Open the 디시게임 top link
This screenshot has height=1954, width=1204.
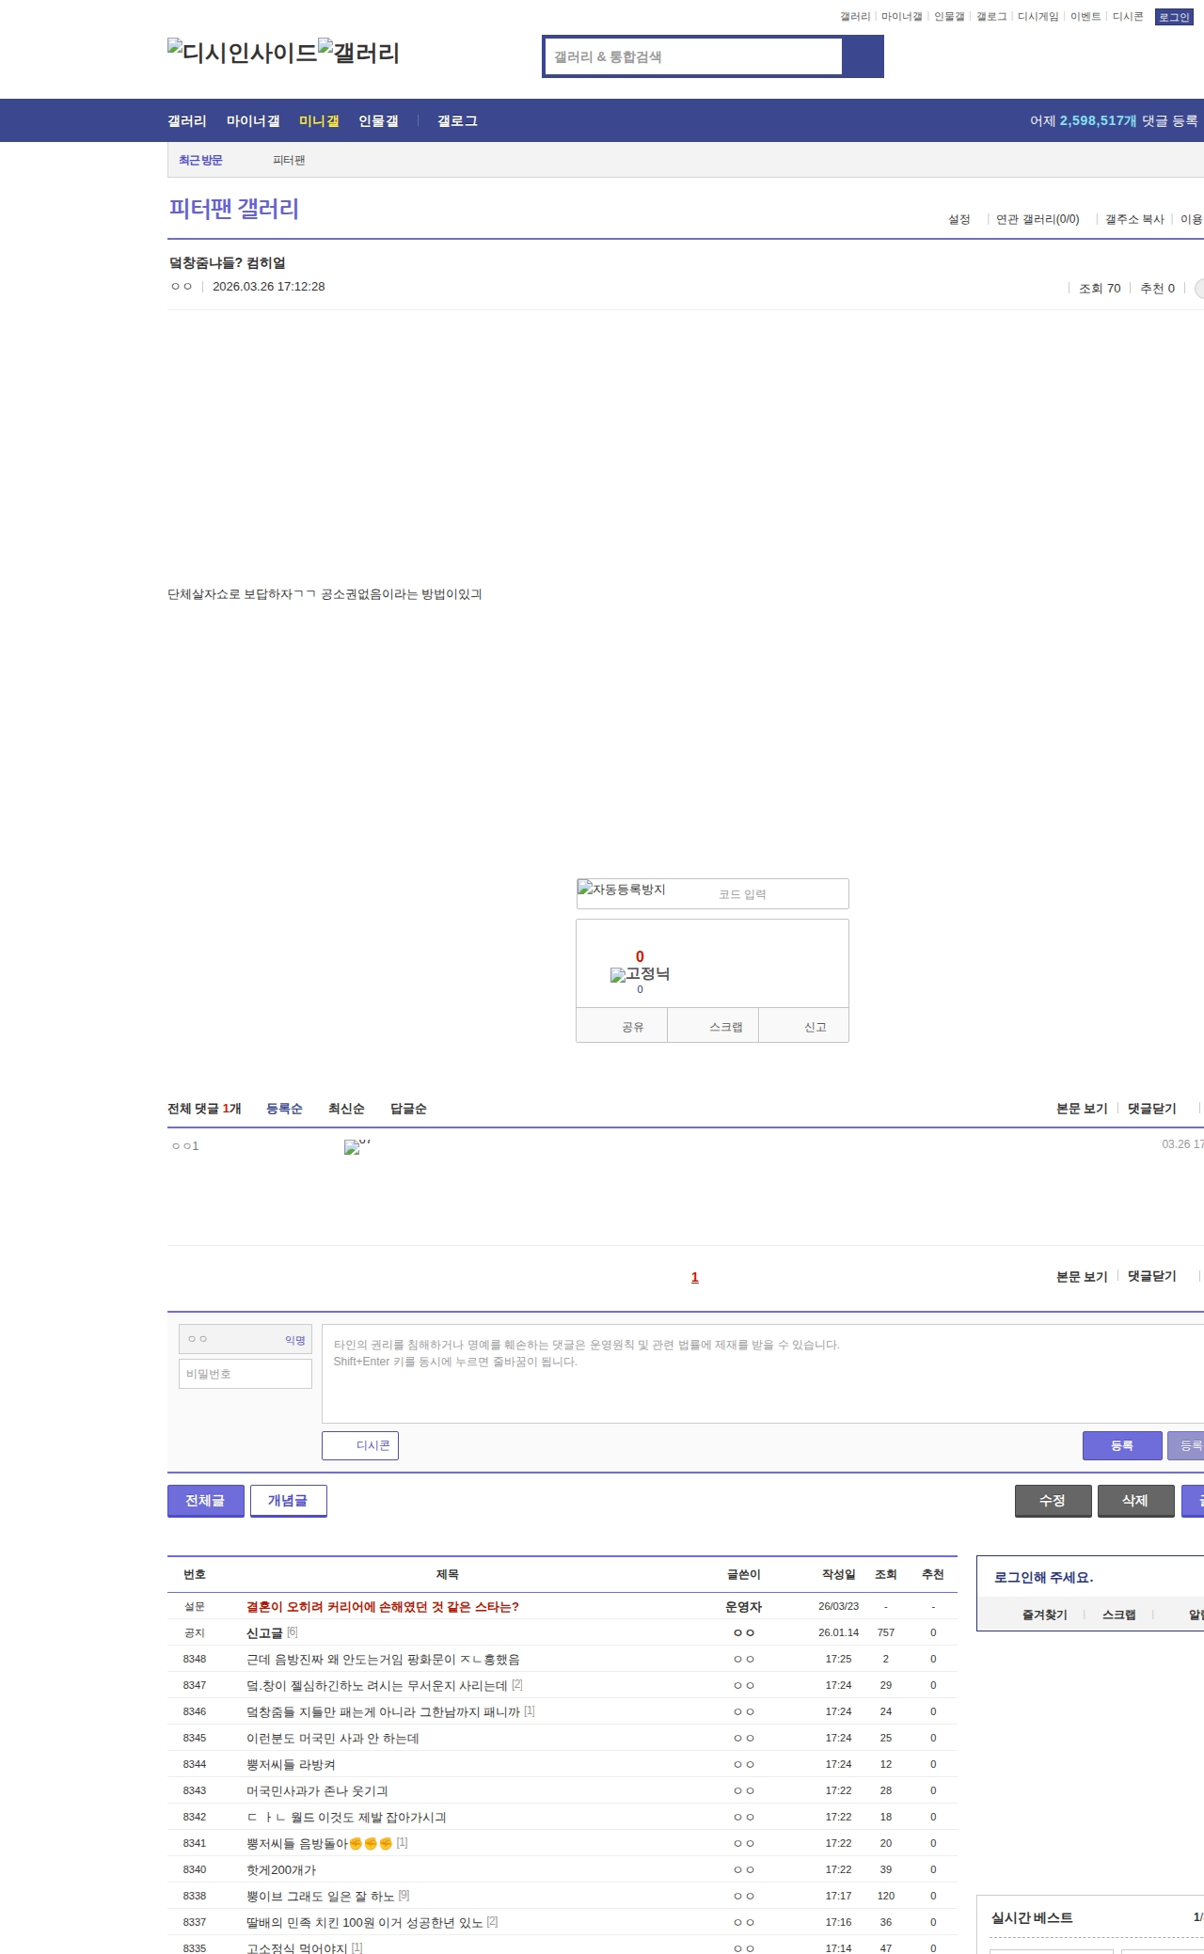click(1038, 17)
